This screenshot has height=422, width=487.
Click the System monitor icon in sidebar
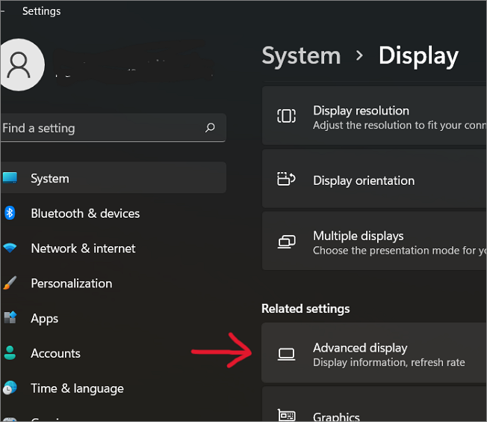[10, 177]
